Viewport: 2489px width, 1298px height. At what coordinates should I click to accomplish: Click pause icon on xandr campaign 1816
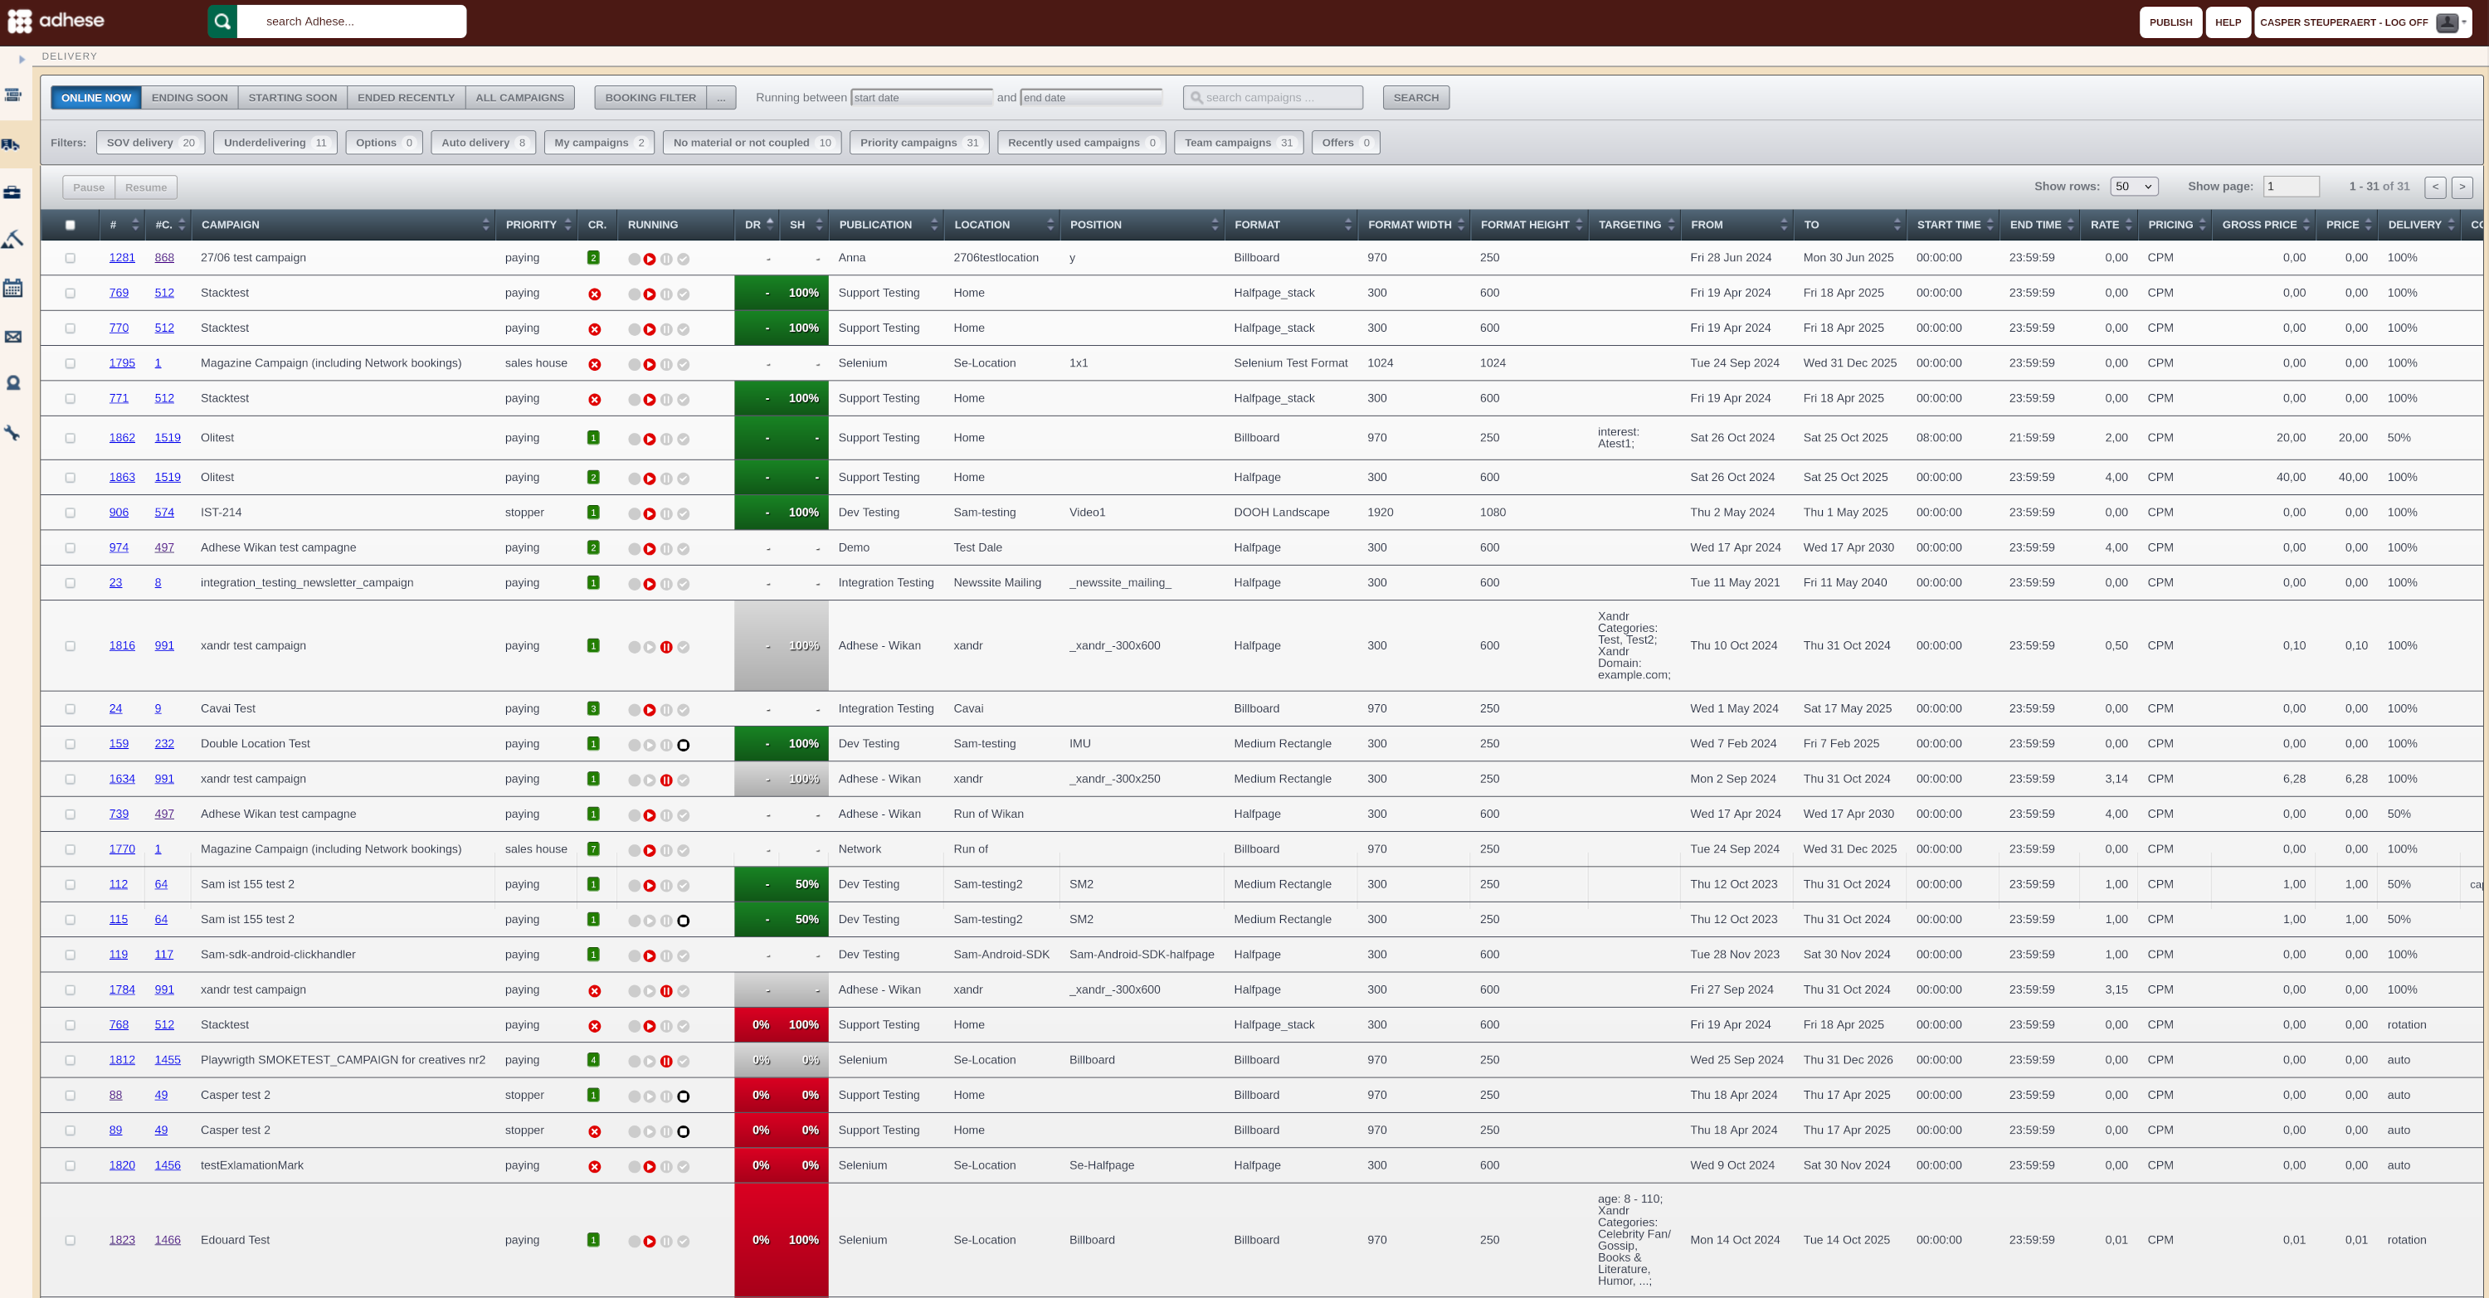[665, 647]
